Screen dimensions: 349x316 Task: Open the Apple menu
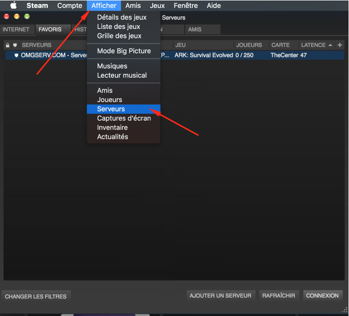(x=14, y=5)
